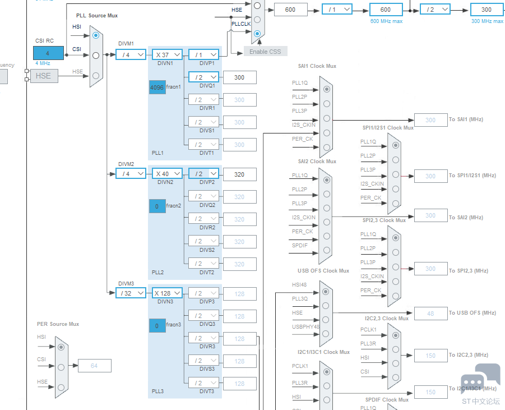Click the DIVQ1 output 300 field

(240, 77)
